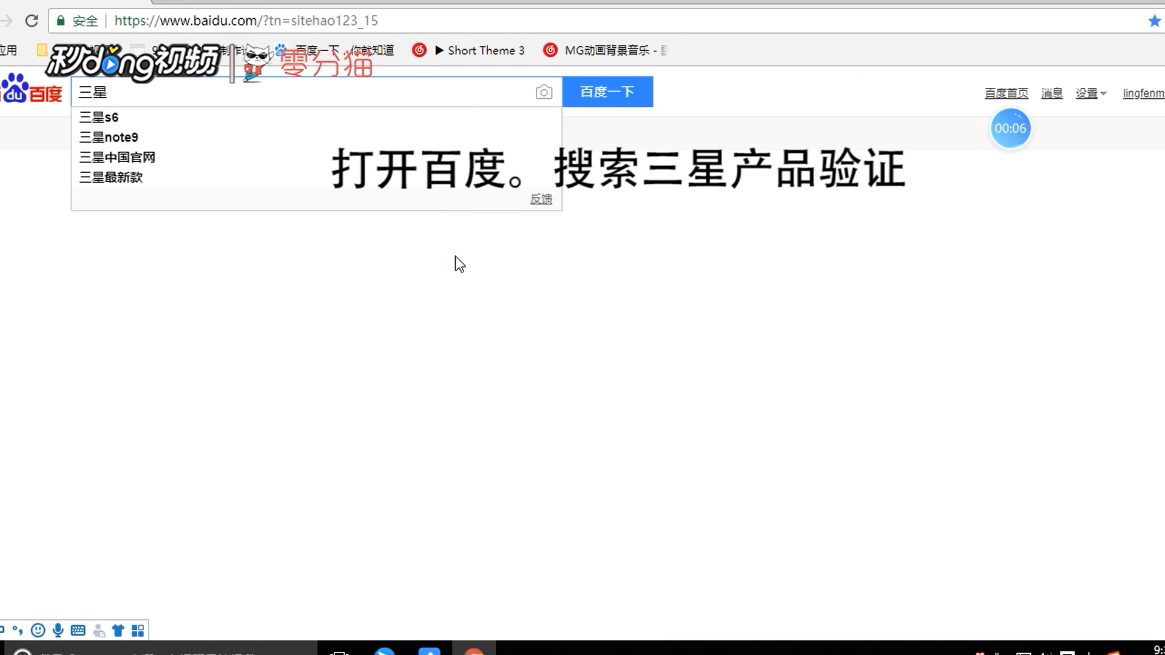This screenshot has width=1165, height=655.
Task: Expand the 设置 settings dropdown
Action: point(1091,93)
